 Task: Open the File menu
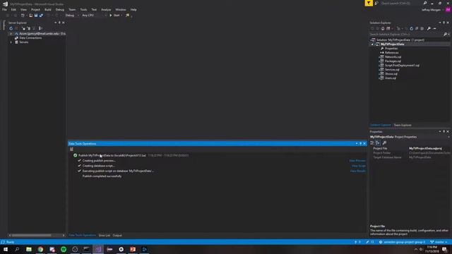click(x=5, y=9)
